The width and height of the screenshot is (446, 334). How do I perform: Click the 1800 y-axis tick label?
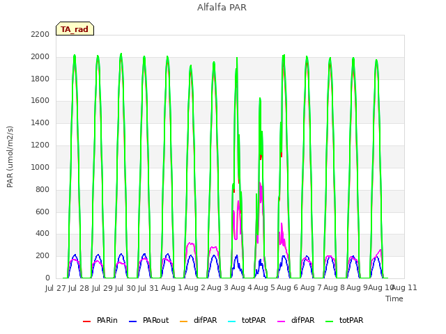(40, 79)
